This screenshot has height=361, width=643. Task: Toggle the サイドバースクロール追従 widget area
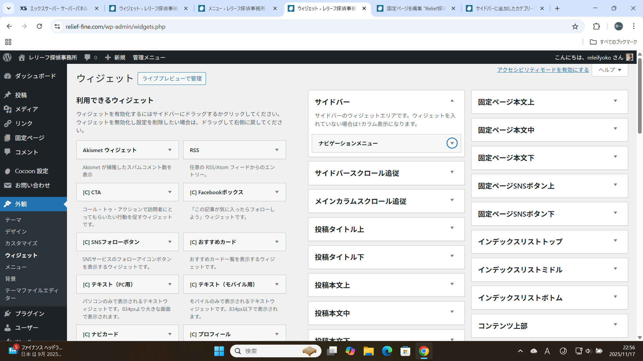pyautogui.click(x=452, y=172)
